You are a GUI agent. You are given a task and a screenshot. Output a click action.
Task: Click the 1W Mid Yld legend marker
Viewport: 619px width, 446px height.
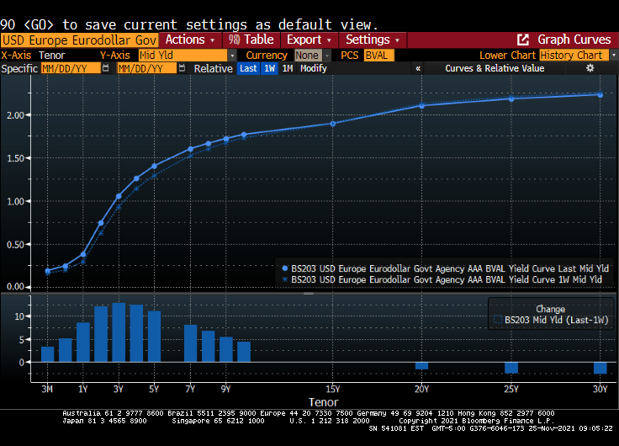(285, 279)
